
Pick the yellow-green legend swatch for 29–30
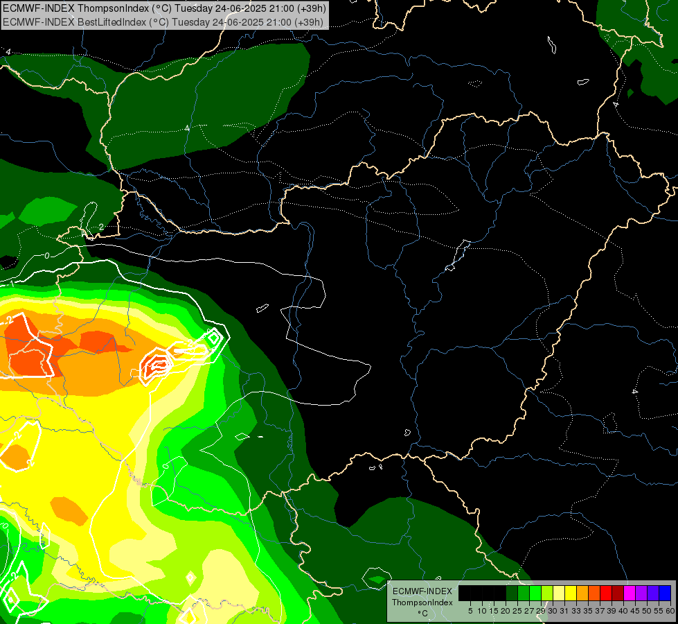(547, 593)
